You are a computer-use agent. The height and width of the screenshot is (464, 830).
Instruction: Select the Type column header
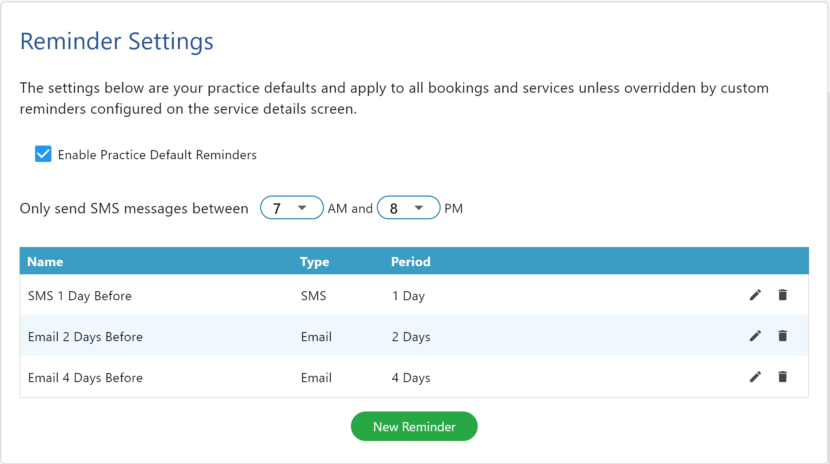(x=314, y=262)
